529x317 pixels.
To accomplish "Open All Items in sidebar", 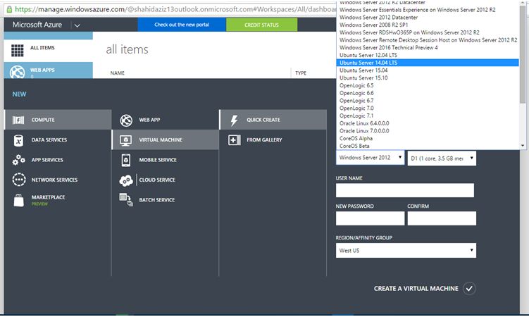I will click(48, 51).
